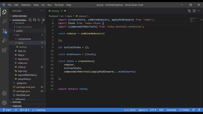Change language mode JavaScript

[x=171, y=110]
